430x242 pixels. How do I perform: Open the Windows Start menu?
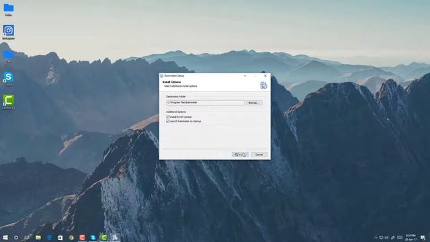tap(5, 237)
